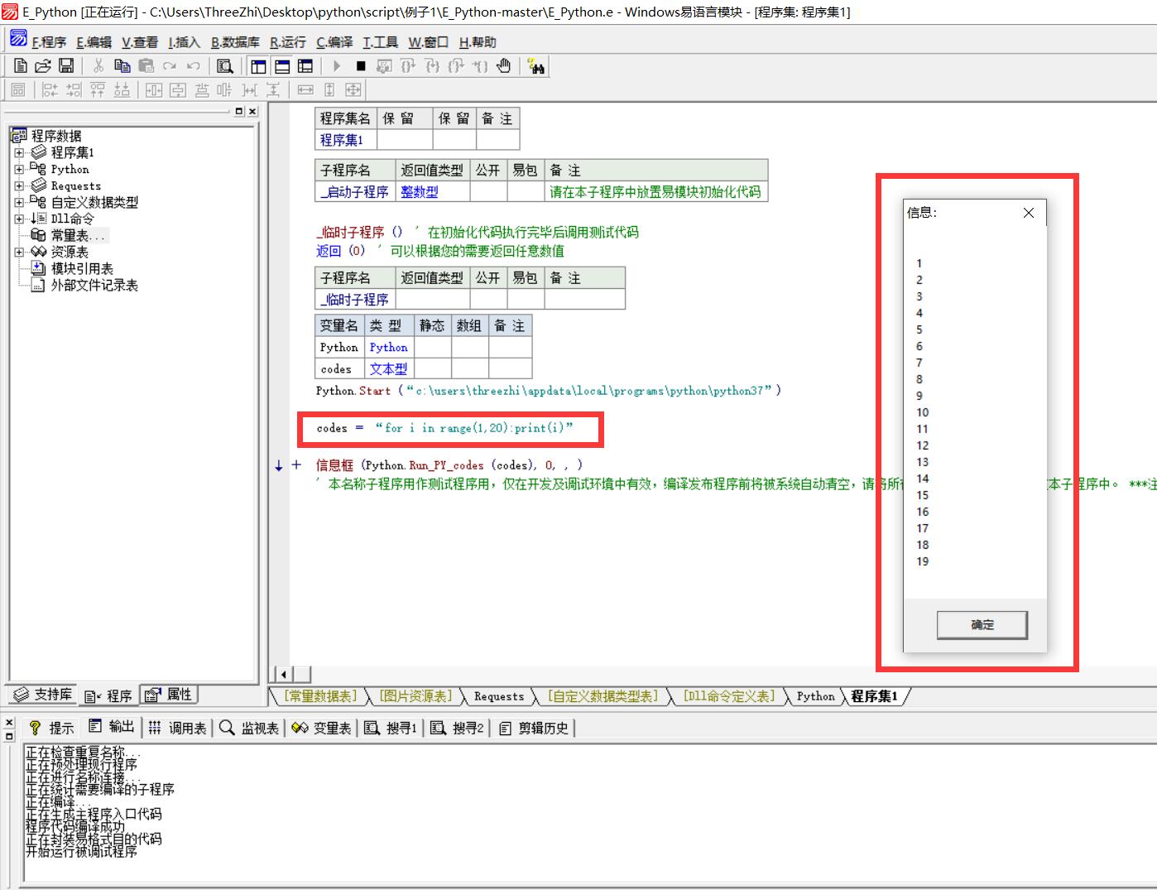The image size is (1157, 890).
Task: Open the 搜寻1 output tab
Action: pyautogui.click(x=391, y=728)
